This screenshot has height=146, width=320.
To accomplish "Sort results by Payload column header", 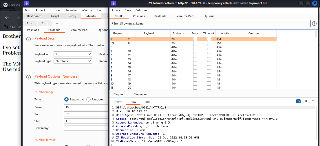I will (x=149, y=33).
